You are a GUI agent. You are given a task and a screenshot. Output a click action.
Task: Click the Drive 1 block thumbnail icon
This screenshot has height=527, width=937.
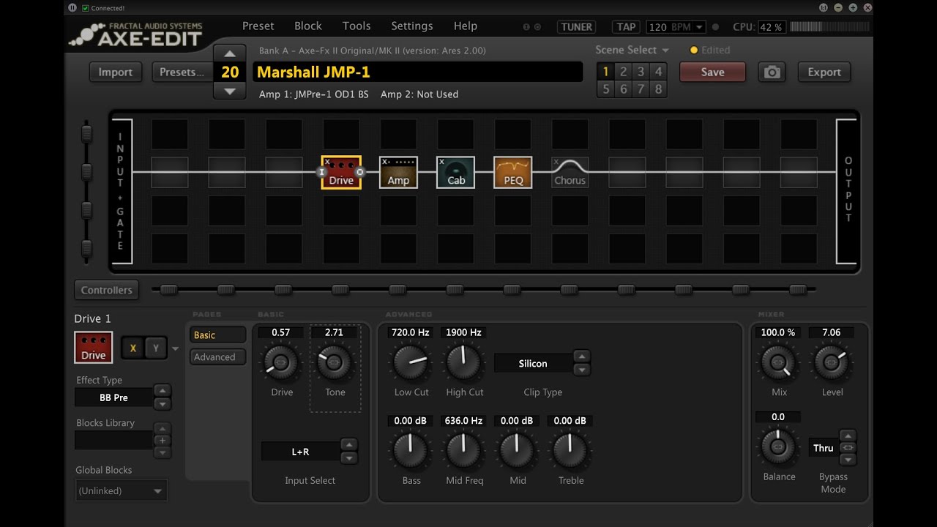pyautogui.click(x=93, y=347)
